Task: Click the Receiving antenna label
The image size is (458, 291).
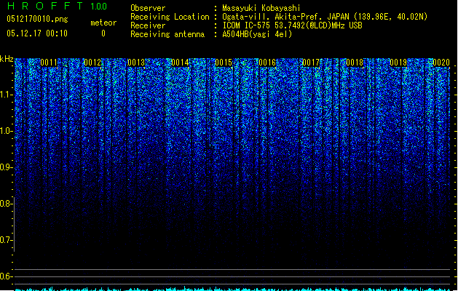Action: click(x=167, y=34)
